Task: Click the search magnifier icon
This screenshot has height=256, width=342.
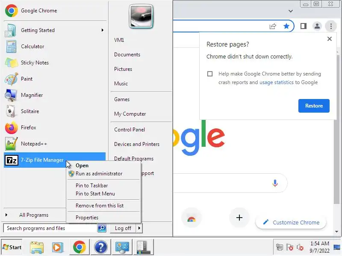Action: (102, 228)
